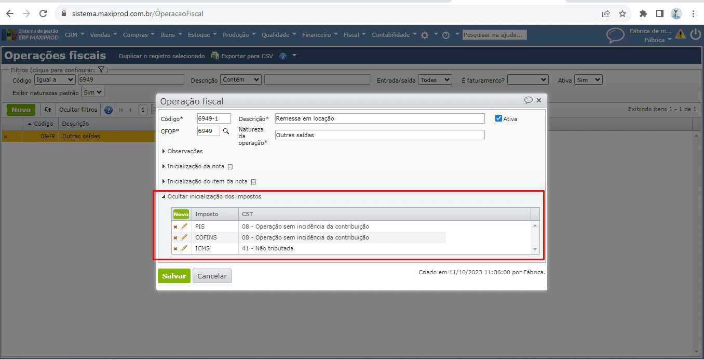Go to first page of grid
Image resolution: width=704 pixels, height=360 pixels.
(x=121, y=110)
